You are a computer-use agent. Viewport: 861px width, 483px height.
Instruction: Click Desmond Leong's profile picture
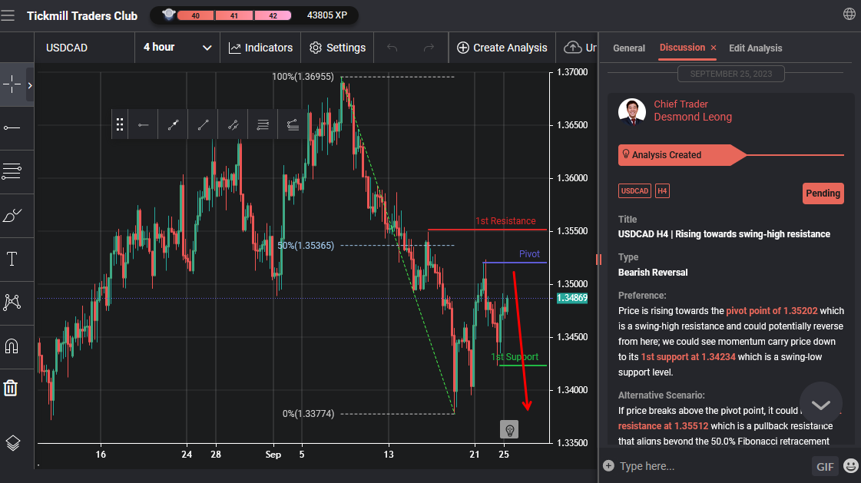(x=632, y=111)
